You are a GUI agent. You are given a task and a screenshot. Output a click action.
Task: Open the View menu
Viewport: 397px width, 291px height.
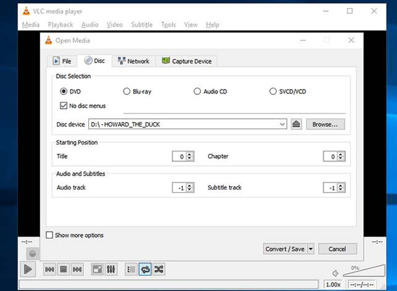pos(191,24)
